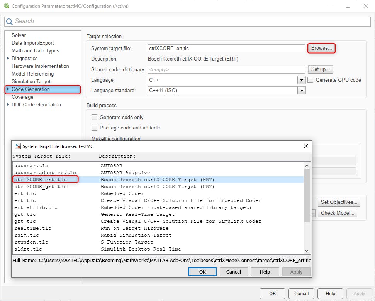Click the Configuration Parameters gear icon in the title bar
The width and height of the screenshot is (375, 301).
coord(7,6)
